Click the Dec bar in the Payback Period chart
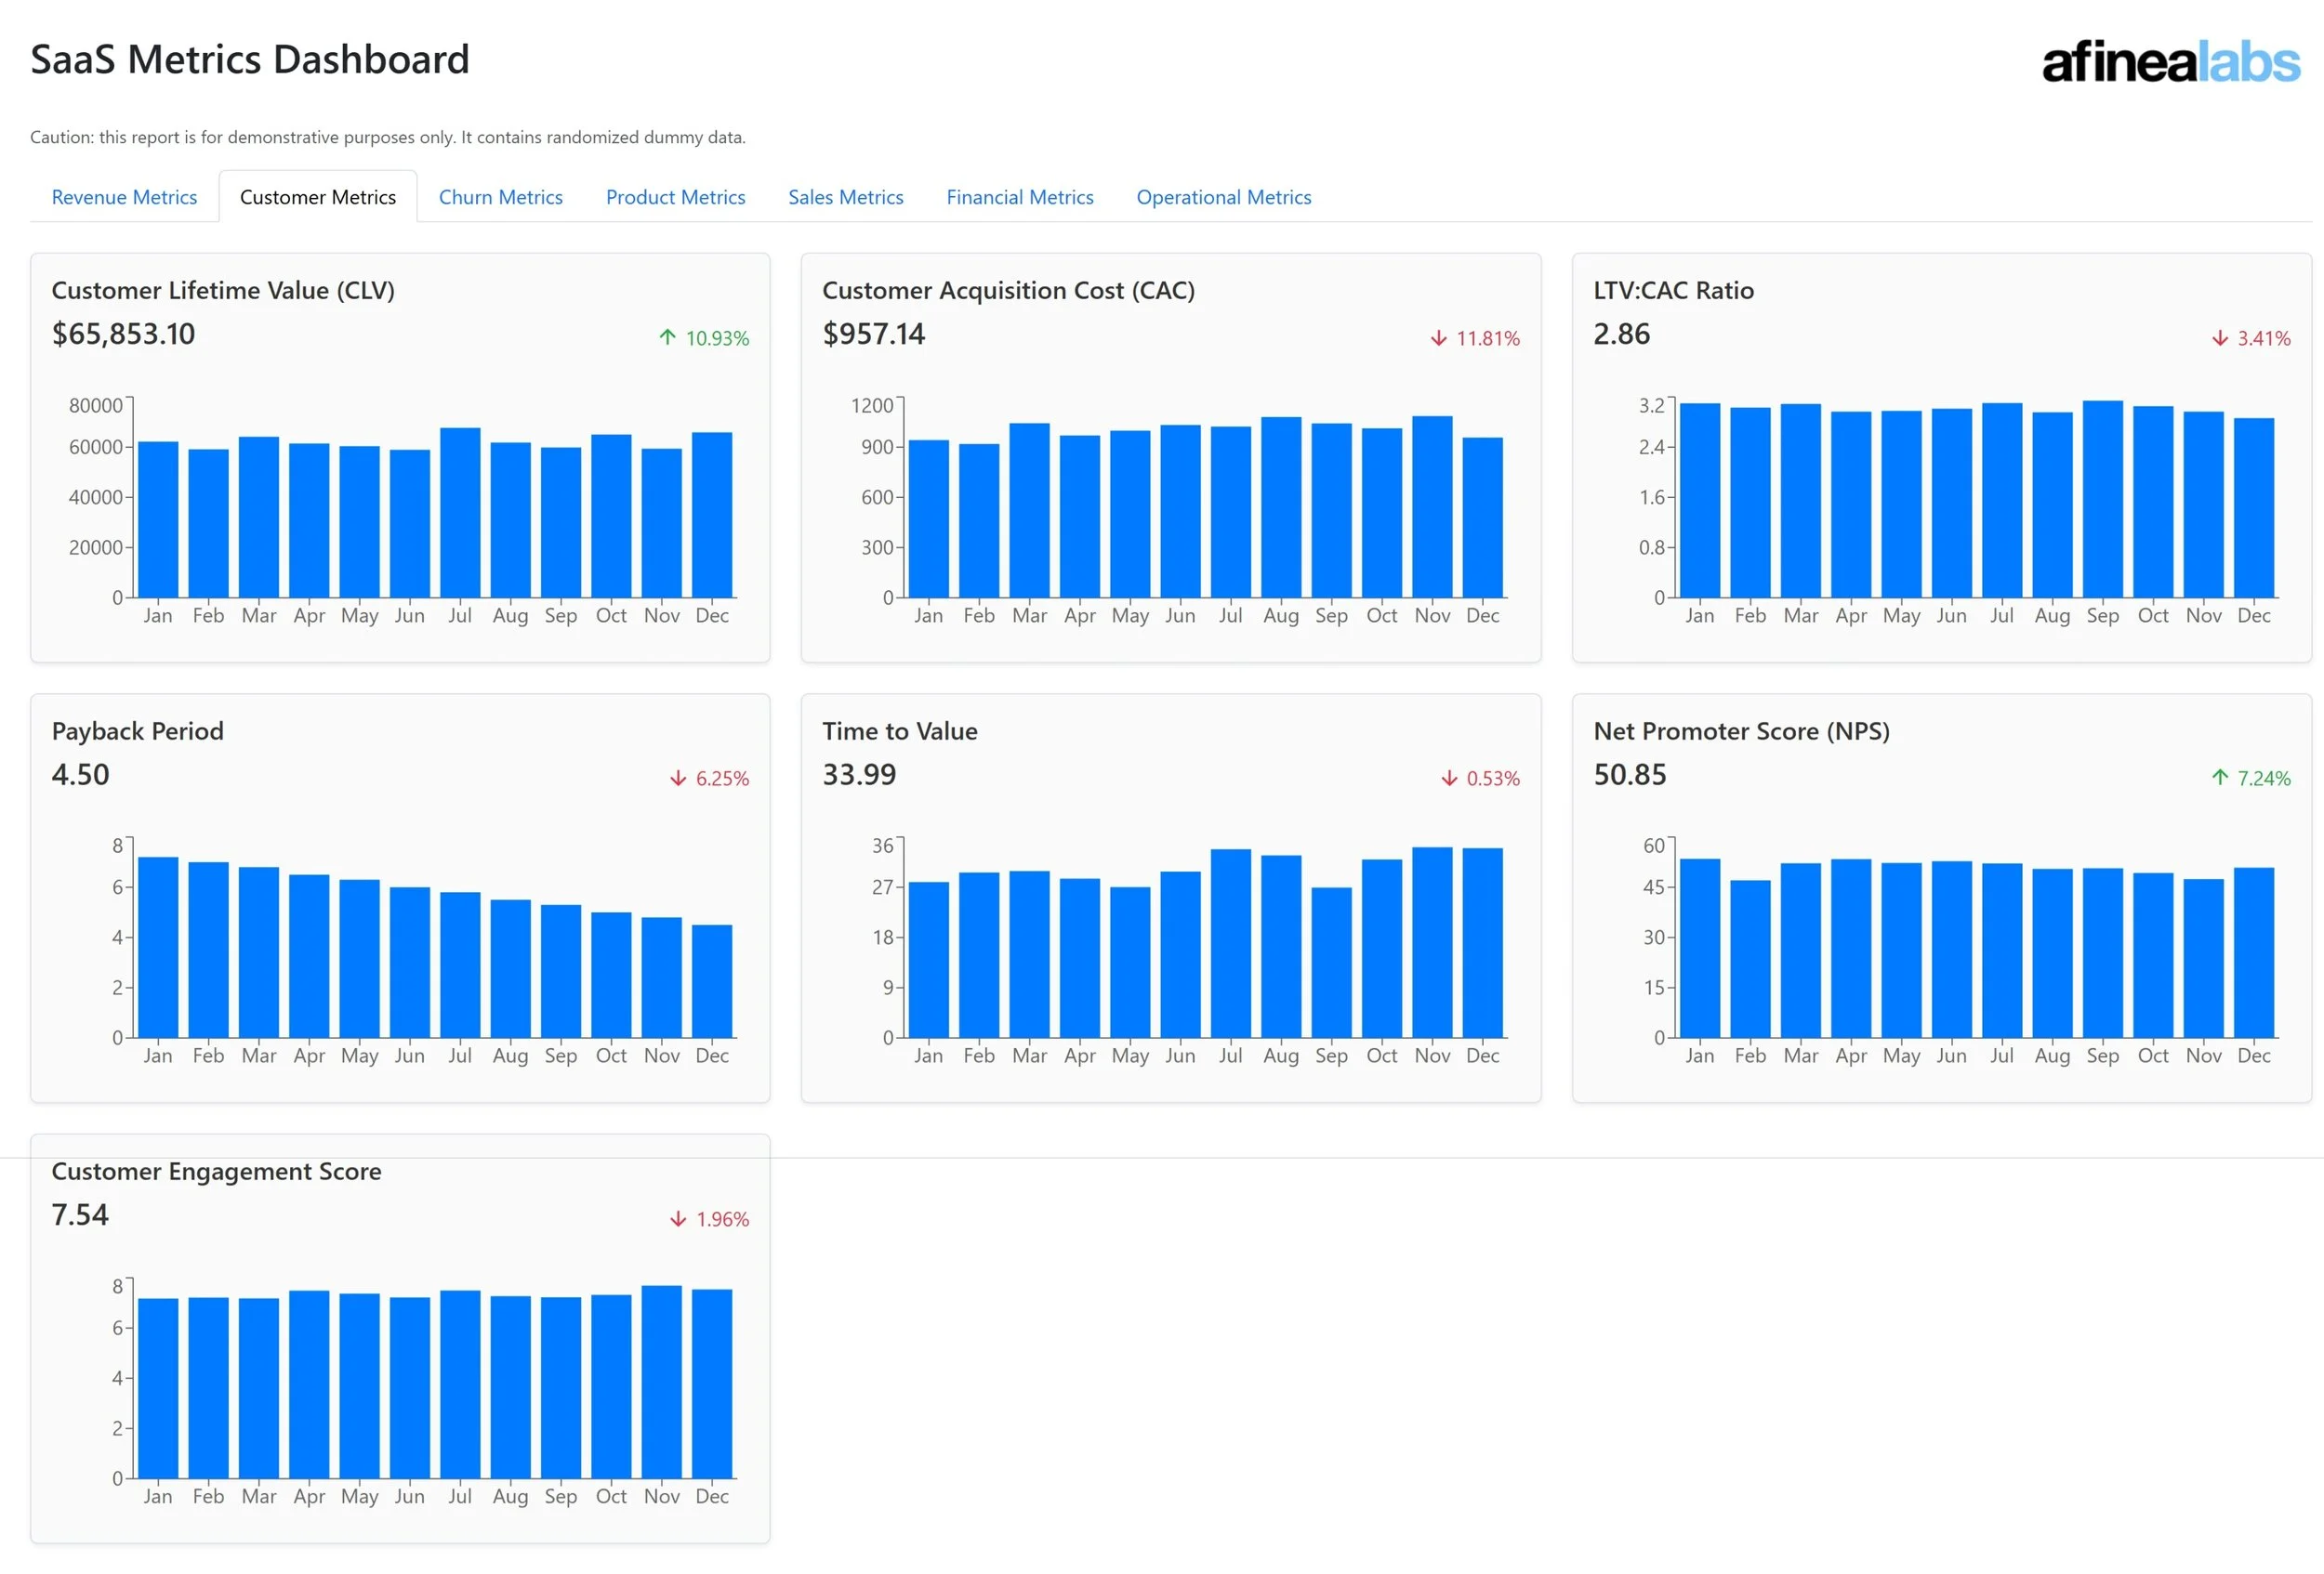 [x=711, y=981]
